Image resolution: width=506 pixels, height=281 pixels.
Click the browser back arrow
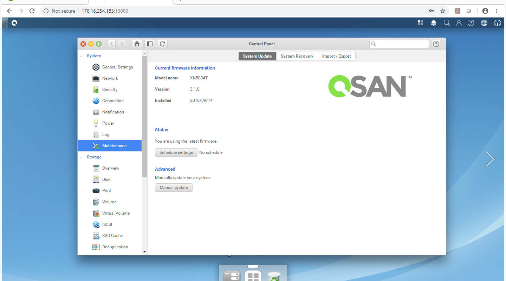click(x=9, y=11)
